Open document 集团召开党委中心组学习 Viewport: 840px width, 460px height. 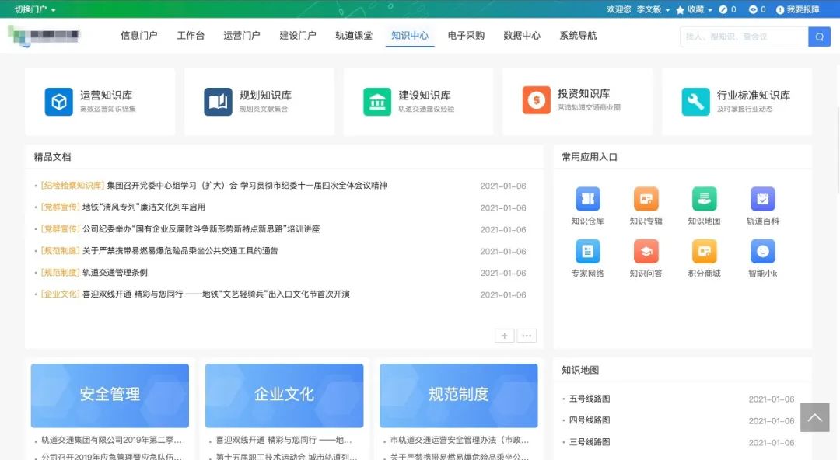click(x=247, y=185)
